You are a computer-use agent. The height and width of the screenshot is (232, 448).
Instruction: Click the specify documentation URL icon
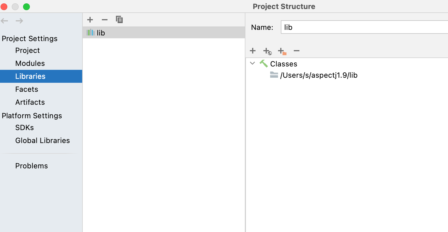click(x=267, y=51)
